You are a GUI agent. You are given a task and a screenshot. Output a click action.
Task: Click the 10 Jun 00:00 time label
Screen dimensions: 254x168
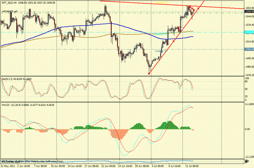pyautogui.click(x=58, y=166)
